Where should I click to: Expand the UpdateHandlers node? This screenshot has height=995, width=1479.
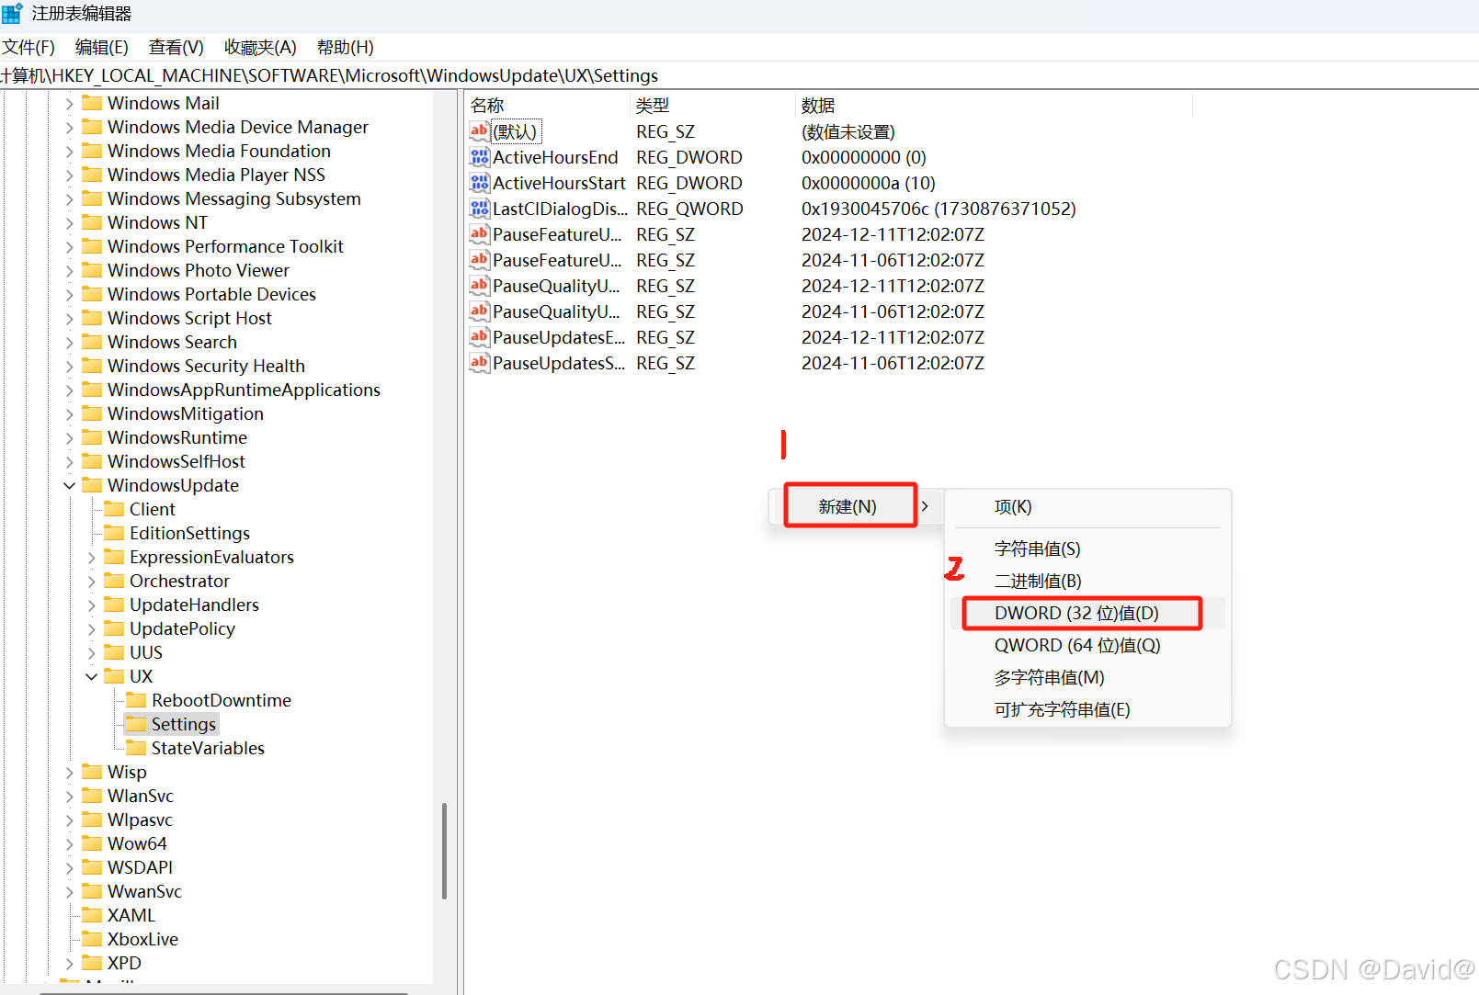click(x=91, y=605)
